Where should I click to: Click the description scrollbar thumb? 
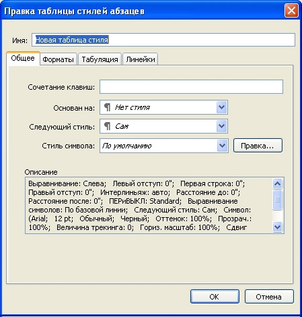278,200
